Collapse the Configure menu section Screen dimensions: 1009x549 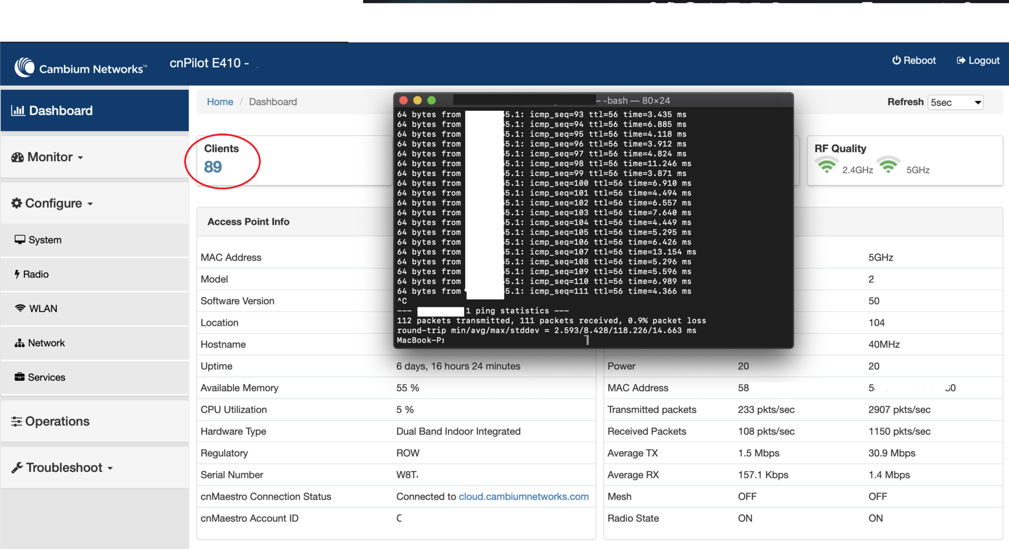click(52, 203)
